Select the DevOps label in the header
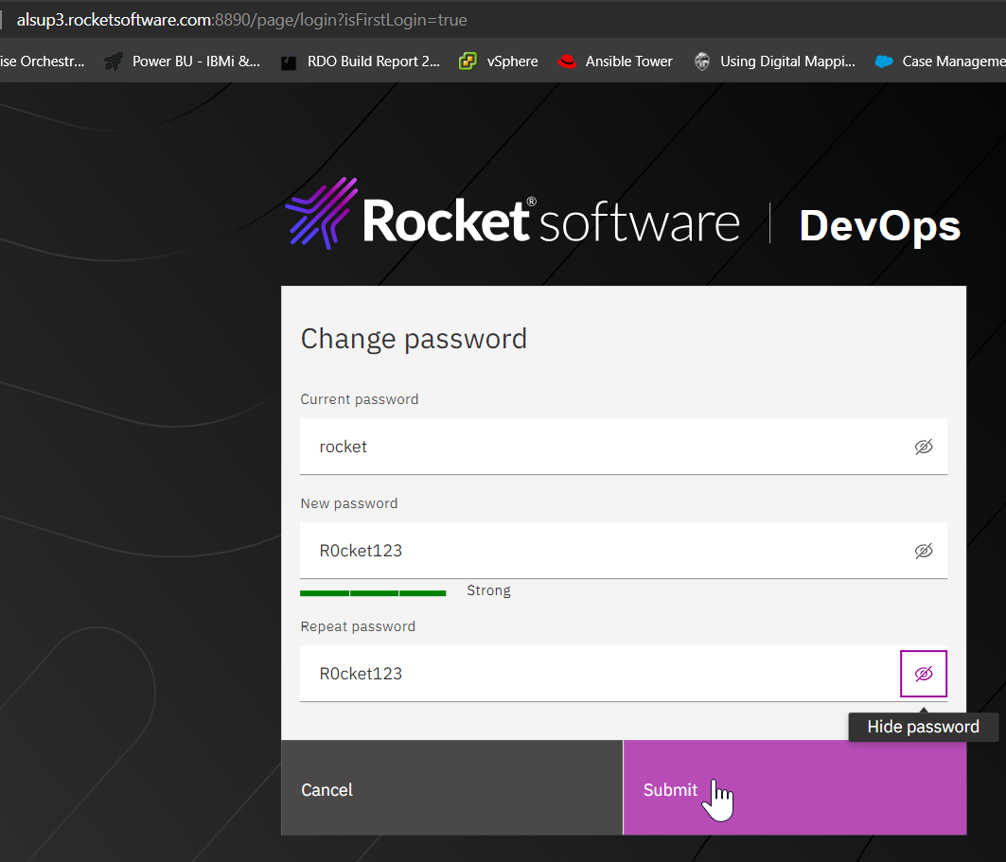Viewport: 1006px width, 862px height. pyautogui.click(x=879, y=225)
